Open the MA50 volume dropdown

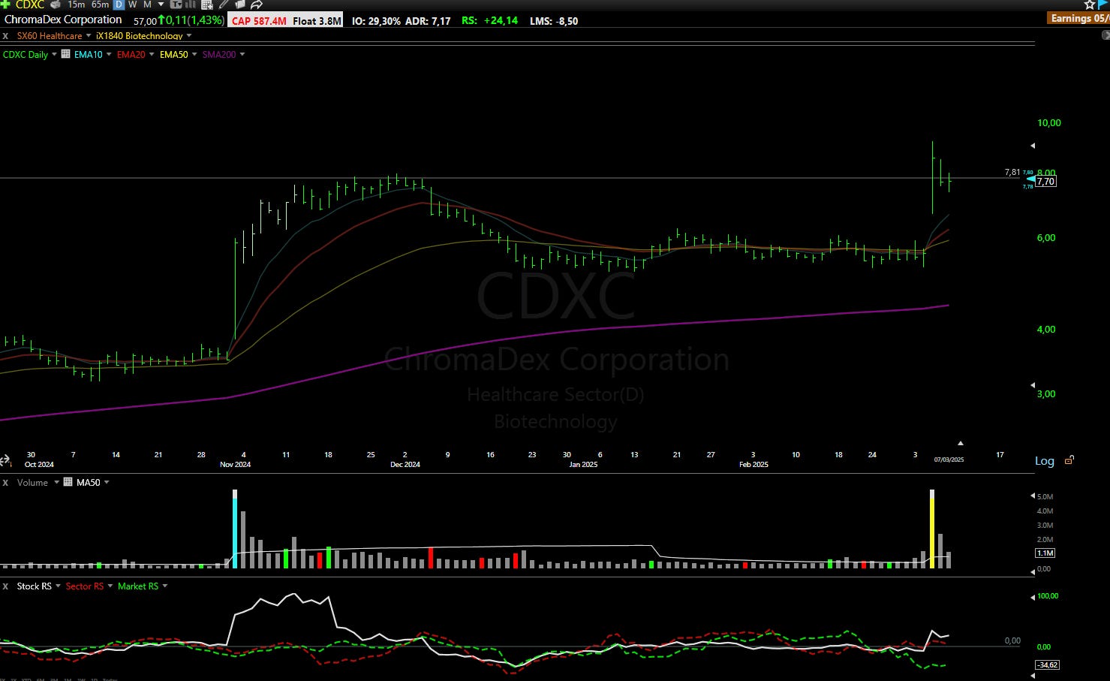coord(107,482)
